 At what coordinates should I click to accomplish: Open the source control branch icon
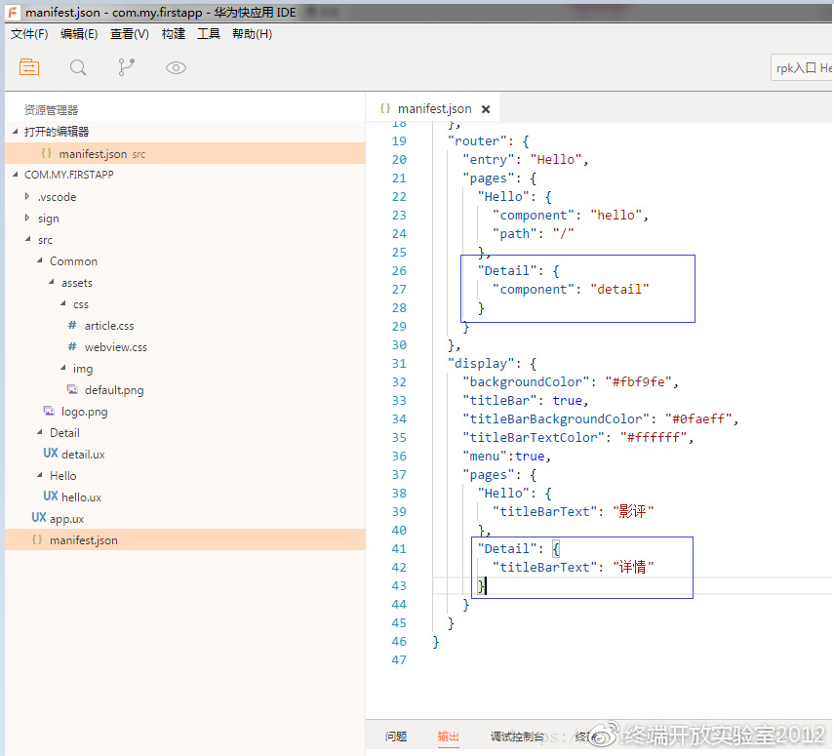[127, 67]
